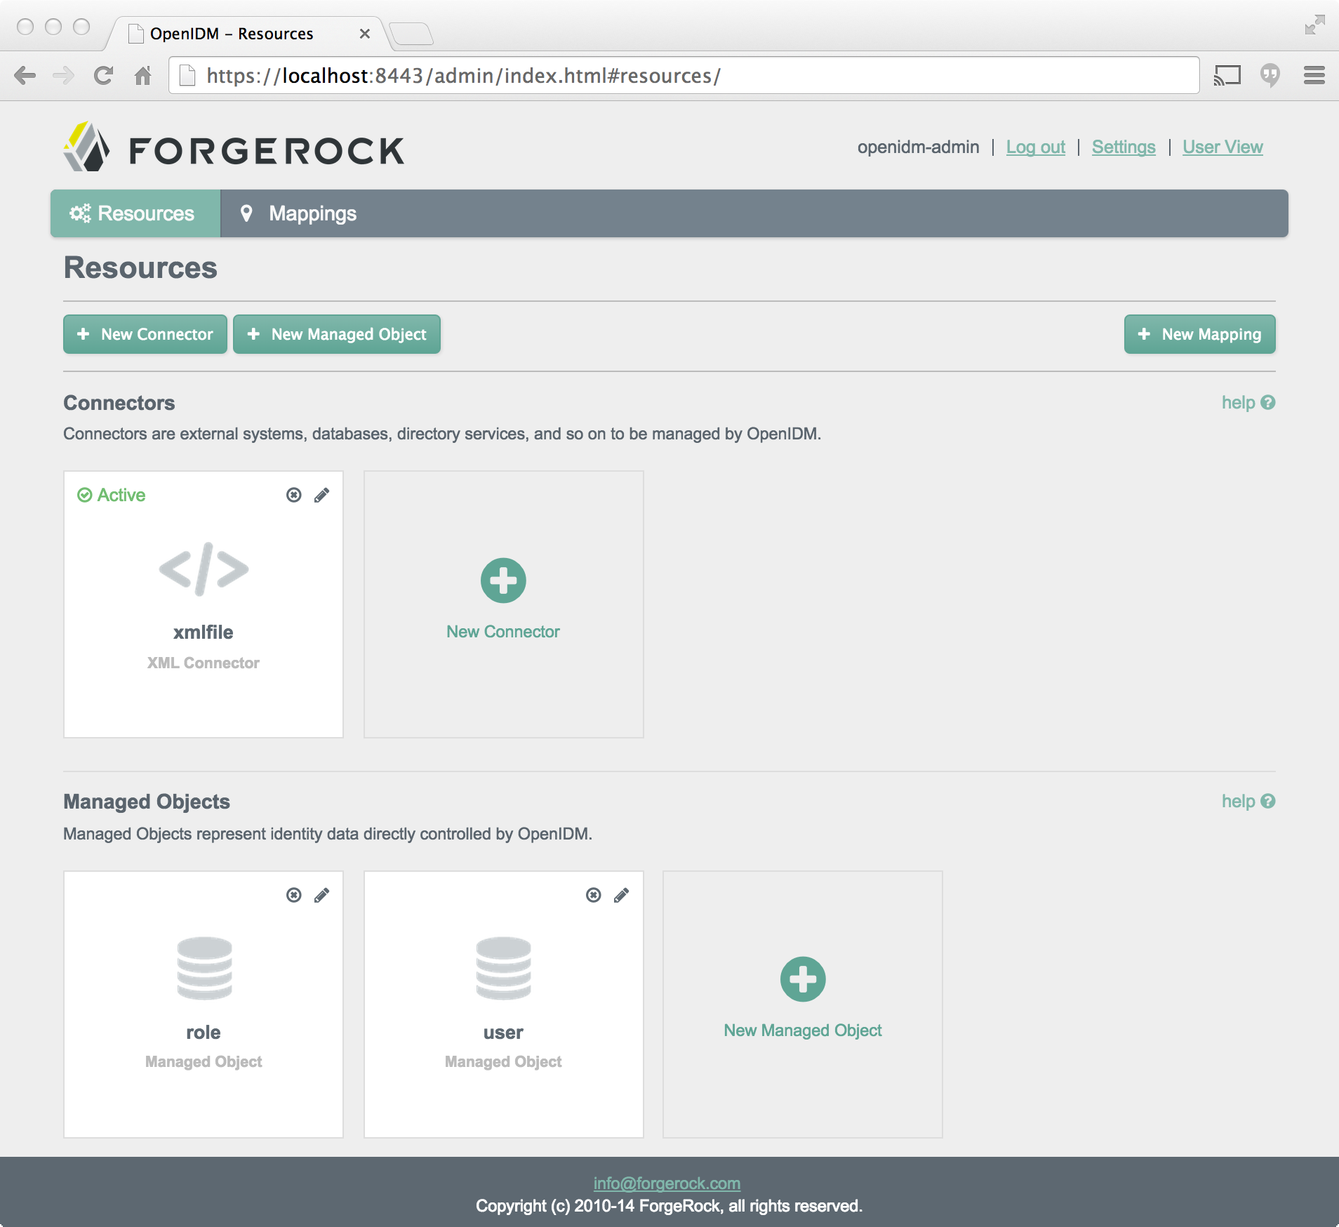The width and height of the screenshot is (1339, 1227).
Task: Click the browser back arrow
Action: pos(25,75)
